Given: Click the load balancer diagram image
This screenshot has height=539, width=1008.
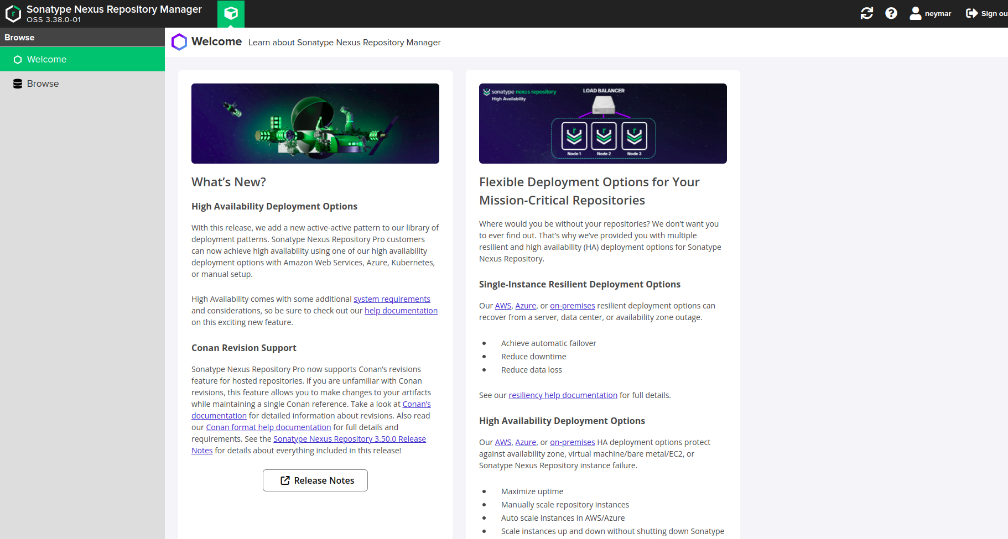Looking at the screenshot, I should coord(602,123).
